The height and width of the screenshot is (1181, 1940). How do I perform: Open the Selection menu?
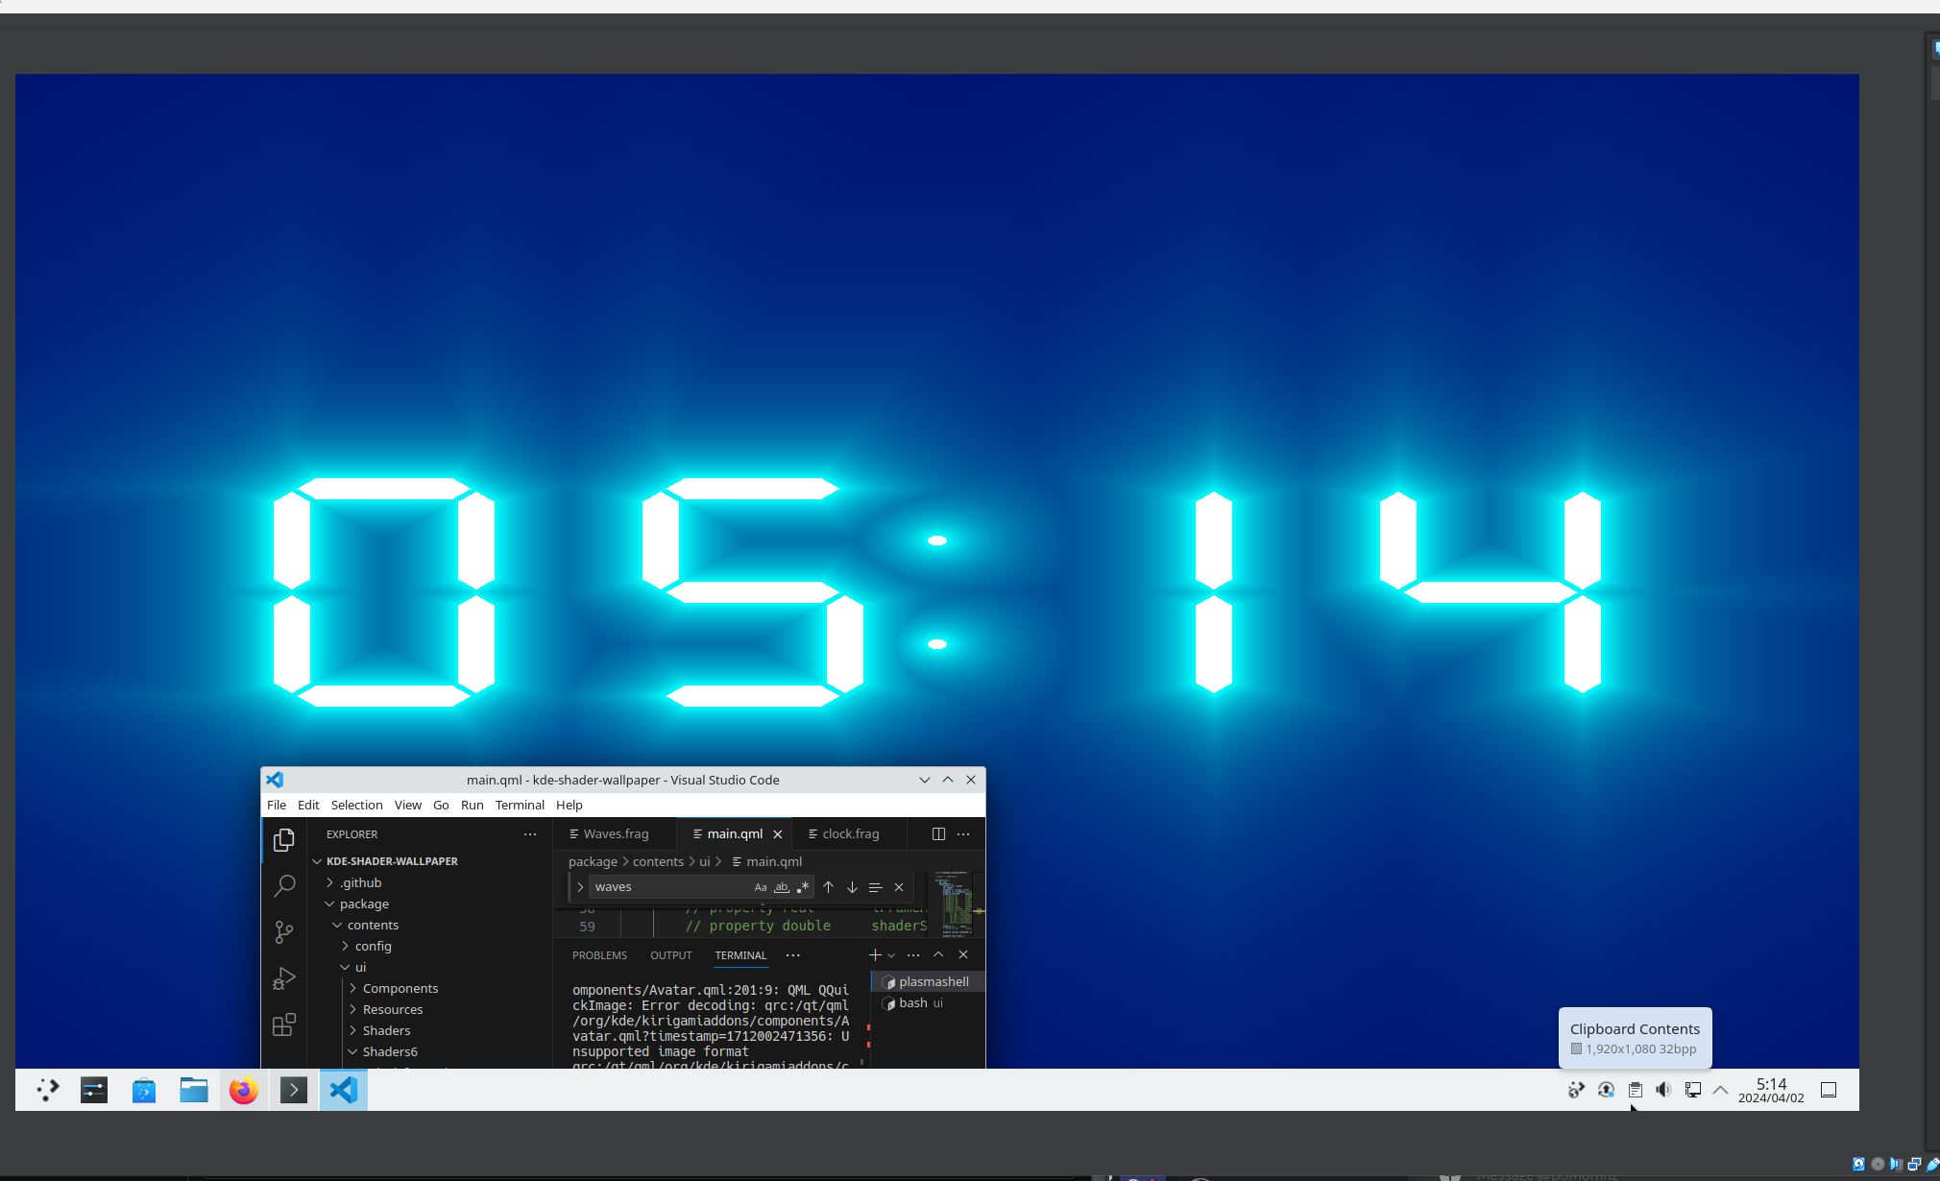(356, 806)
